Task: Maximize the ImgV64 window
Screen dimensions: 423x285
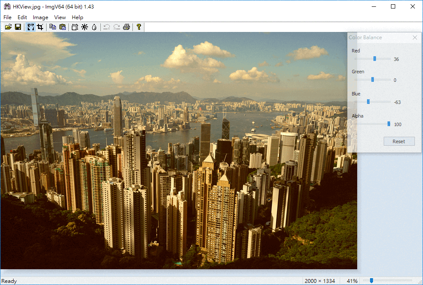Action: coord(393,6)
